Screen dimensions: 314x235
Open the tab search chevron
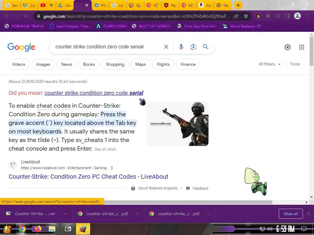coord(265,4)
